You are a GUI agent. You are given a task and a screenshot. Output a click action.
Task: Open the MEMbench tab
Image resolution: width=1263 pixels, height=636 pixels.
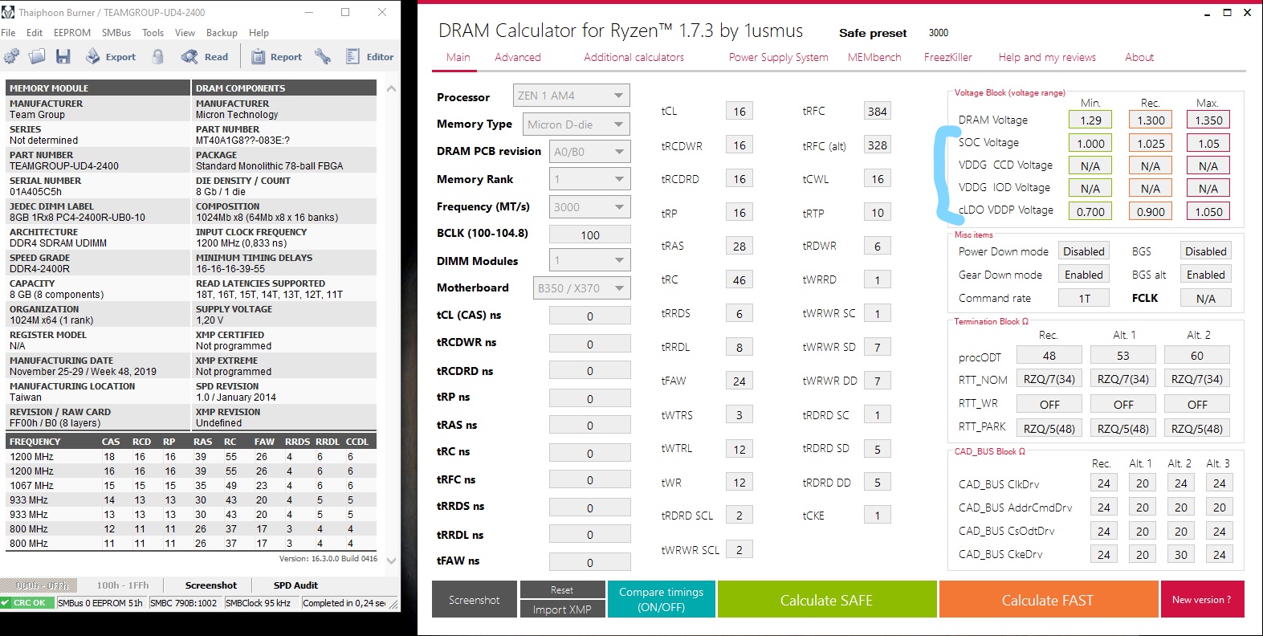[874, 57]
